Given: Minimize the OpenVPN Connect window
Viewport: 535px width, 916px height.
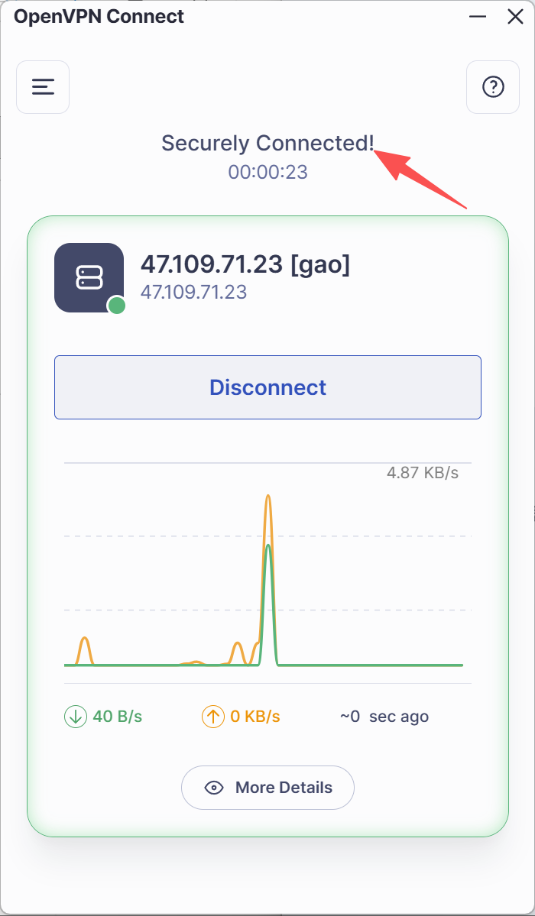Looking at the screenshot, I should 478,17.
